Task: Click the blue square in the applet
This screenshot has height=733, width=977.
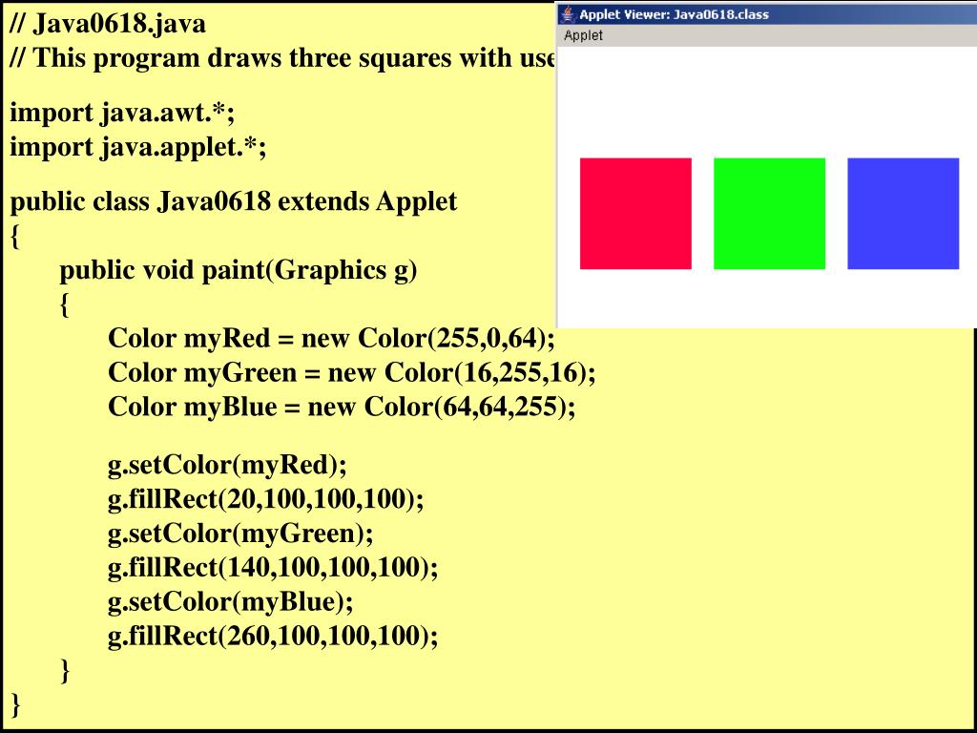Action: (x=903, y=214)
